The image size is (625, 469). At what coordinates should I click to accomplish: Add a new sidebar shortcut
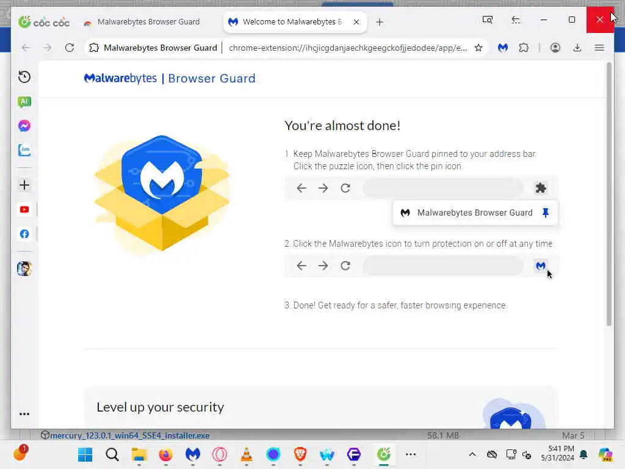(x=24, y=185)
